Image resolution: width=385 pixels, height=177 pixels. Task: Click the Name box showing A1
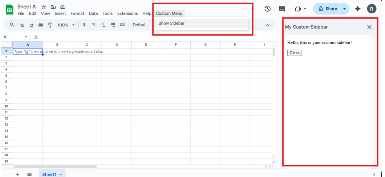[13, 37]
